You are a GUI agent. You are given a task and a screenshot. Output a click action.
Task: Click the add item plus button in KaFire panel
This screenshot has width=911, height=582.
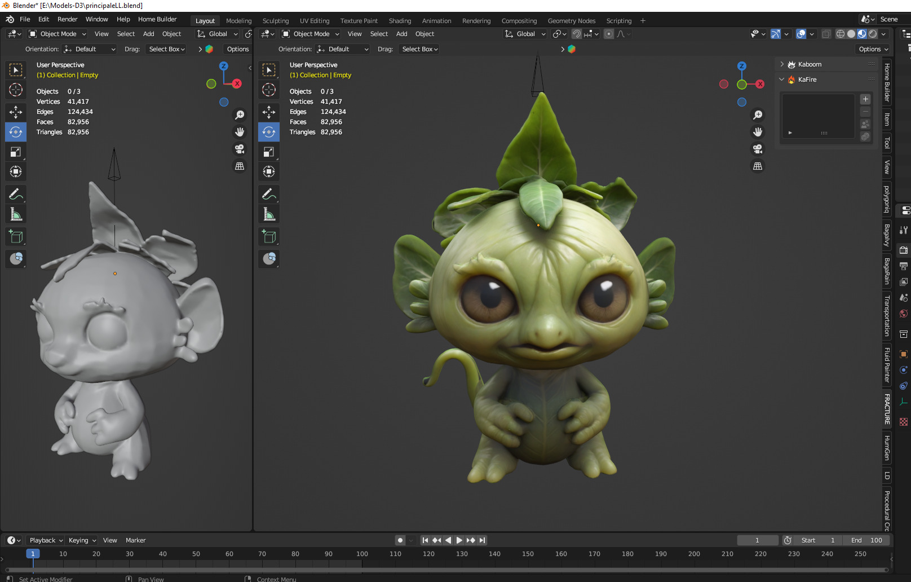point(865,99)
